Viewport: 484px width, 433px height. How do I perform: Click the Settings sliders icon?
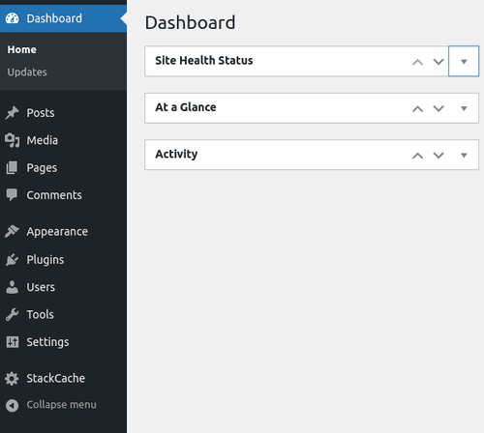point(13,342)
